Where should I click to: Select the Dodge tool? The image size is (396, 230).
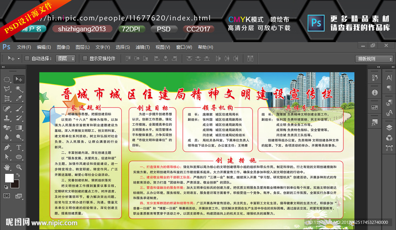click(19, 137)
